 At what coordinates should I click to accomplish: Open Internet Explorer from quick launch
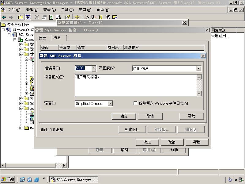click(37, 179)
